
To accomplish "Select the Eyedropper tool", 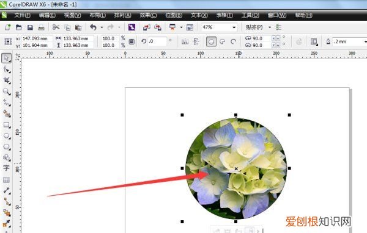I will pos(6,223).
